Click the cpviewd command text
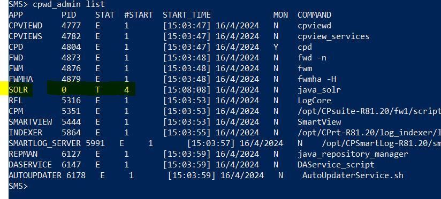This screenshot has height=199, width=441. pos(315,26)
